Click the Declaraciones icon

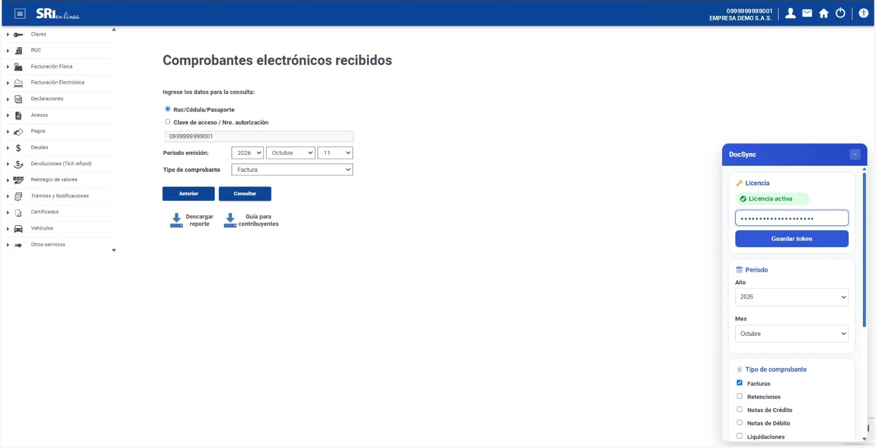tap(19, 99)
